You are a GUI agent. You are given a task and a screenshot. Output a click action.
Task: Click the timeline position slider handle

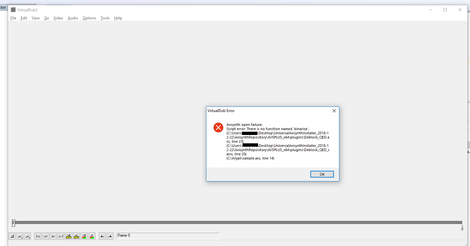[13, 222]
